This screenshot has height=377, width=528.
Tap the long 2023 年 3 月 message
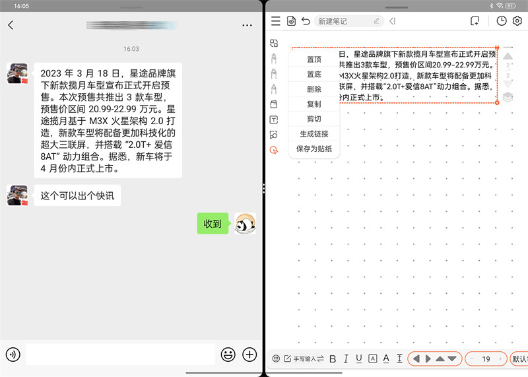tap(108, 120)
